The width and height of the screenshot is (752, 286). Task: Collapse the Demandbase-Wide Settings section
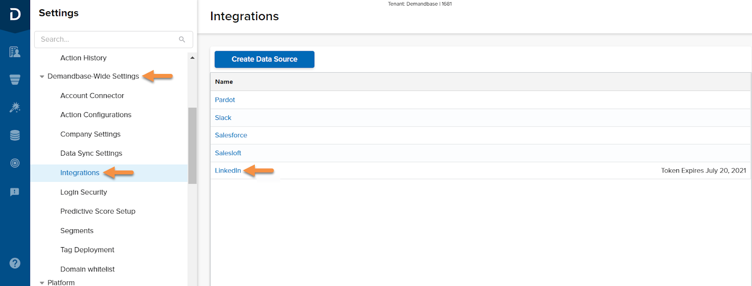click(x=42, y=76)
